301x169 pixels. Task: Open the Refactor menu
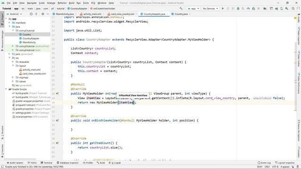(x=62, y=3)
